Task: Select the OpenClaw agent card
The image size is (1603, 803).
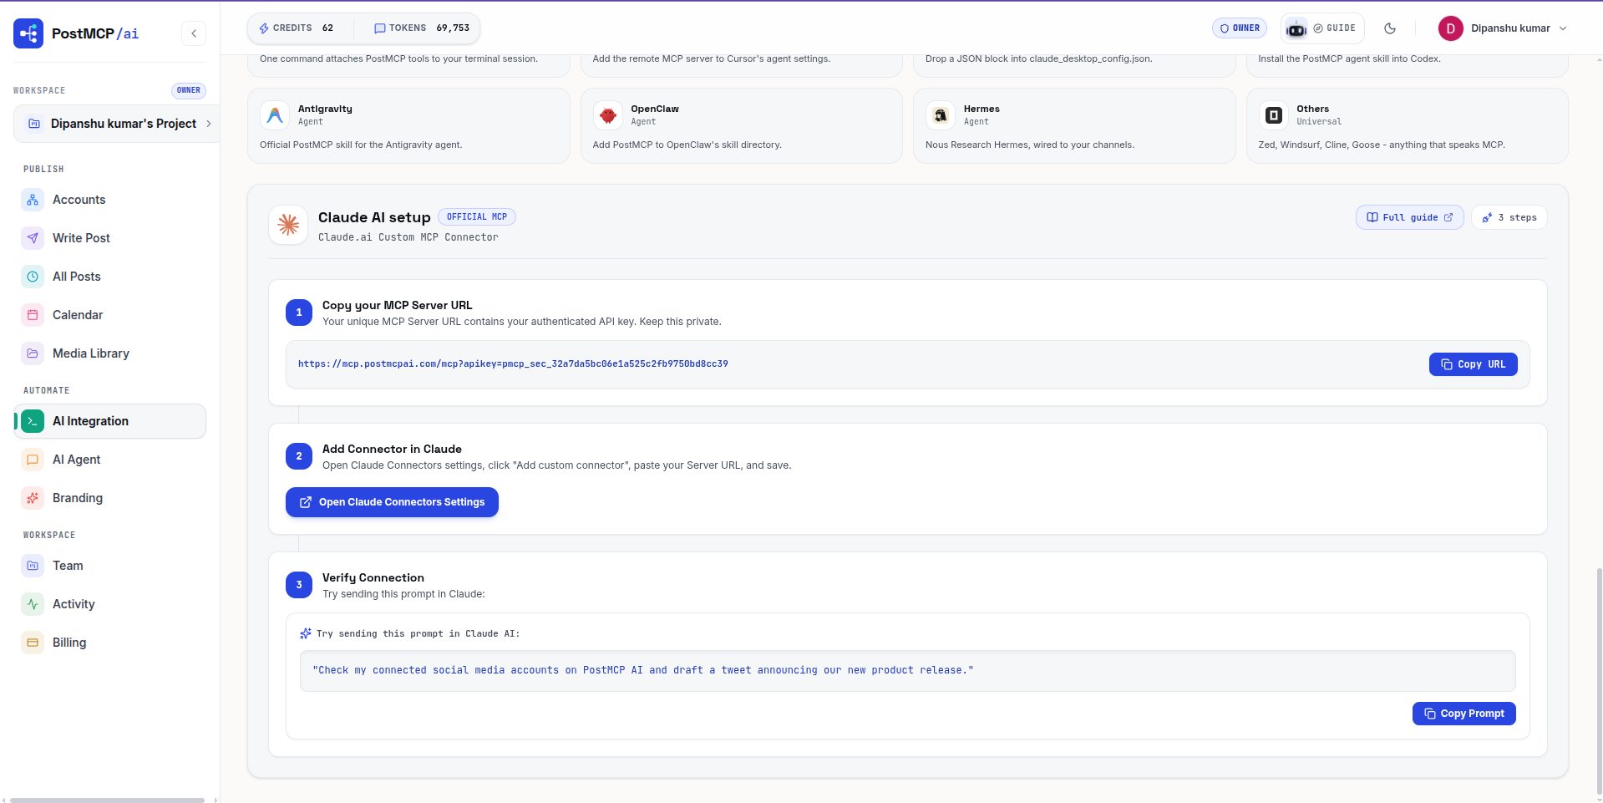Action: tap(742, 126)
